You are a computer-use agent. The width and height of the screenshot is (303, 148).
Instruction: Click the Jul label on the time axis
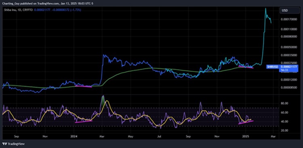160,136
